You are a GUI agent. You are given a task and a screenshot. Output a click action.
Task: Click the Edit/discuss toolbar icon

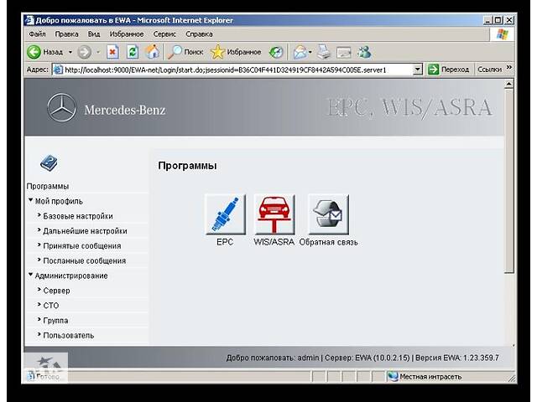click(344, 52)
